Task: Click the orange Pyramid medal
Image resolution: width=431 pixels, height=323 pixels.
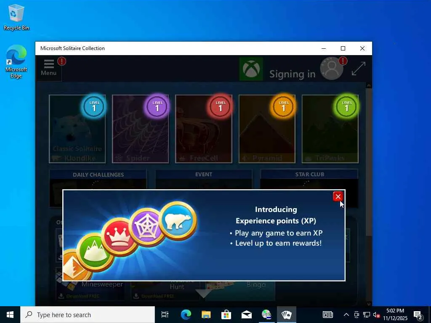Action: (74, 266)
